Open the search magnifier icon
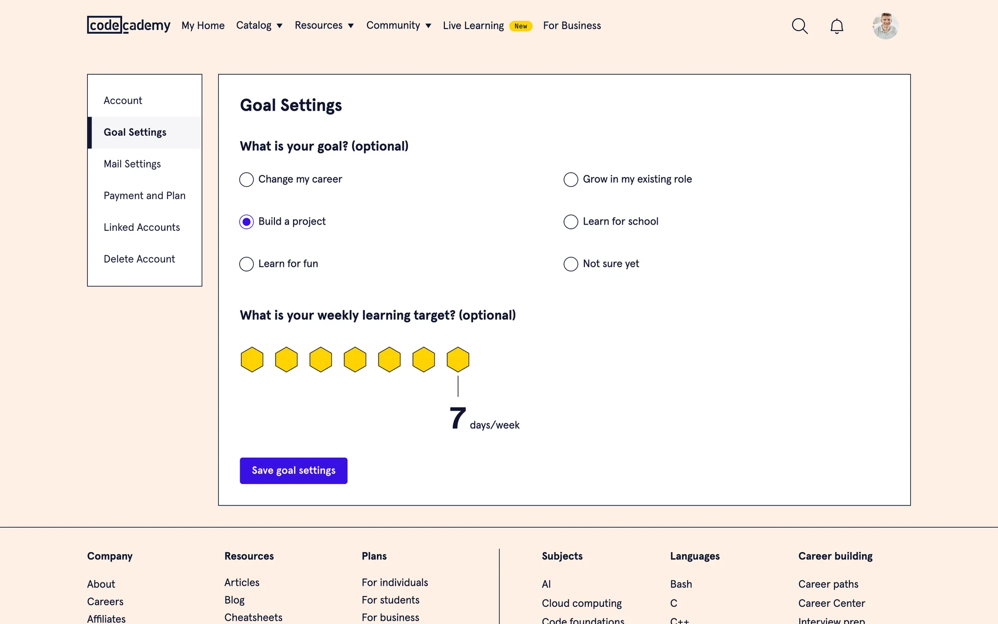The height and width of the screenshot is (624, 998). pyautogui.click(x=799, y=26)
